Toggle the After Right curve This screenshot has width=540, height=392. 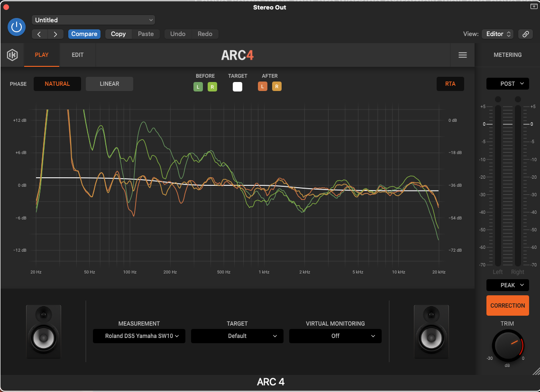coord(277,86)
